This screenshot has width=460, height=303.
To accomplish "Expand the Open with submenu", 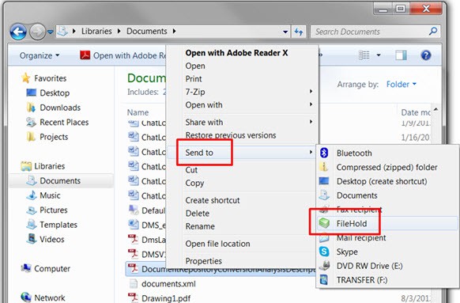I will 243,104.
